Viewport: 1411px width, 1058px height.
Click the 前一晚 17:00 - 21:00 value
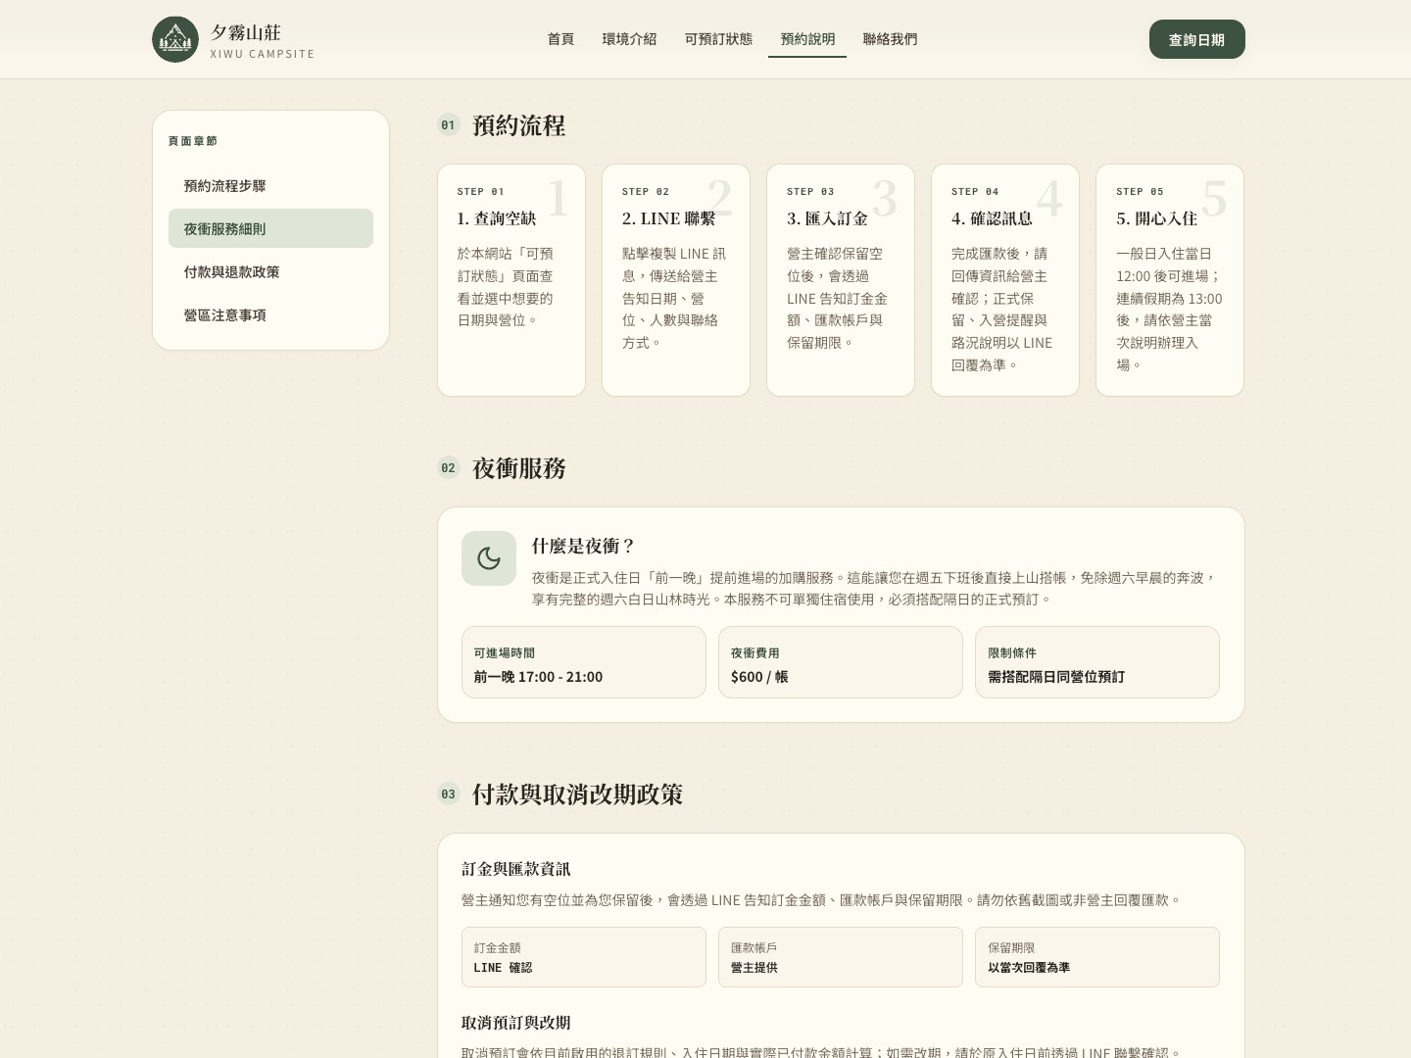tap(538, 677)
